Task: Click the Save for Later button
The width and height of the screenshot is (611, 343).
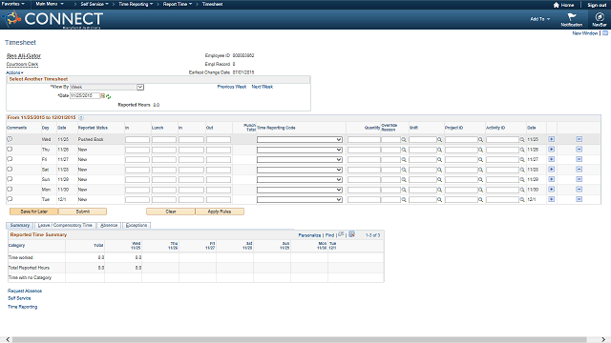Action: pos(34,212)
